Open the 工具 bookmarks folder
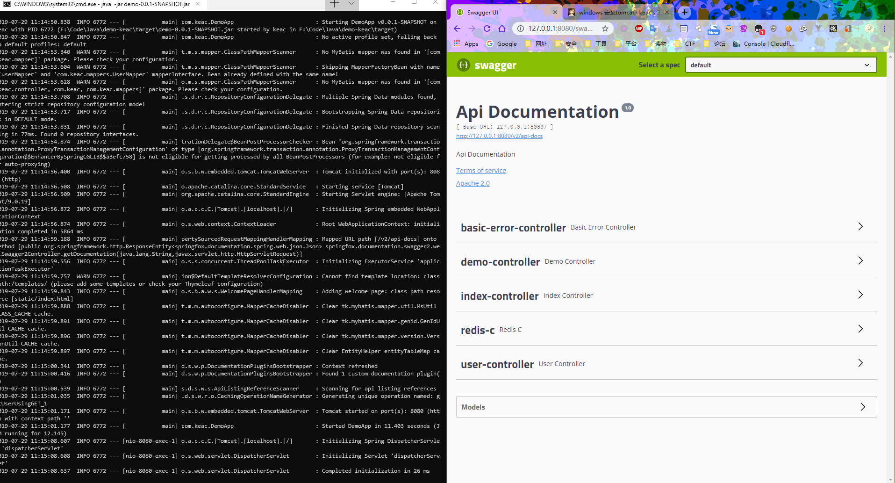Image resolution: width=895 pixels, height=483 pixels. (x=596, y=43)
